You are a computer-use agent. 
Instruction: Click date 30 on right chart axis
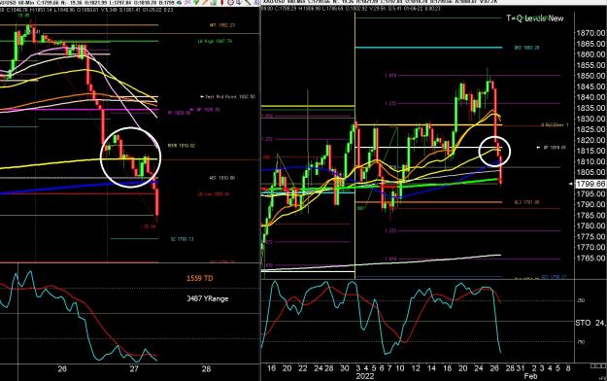[x=345, y=368]
